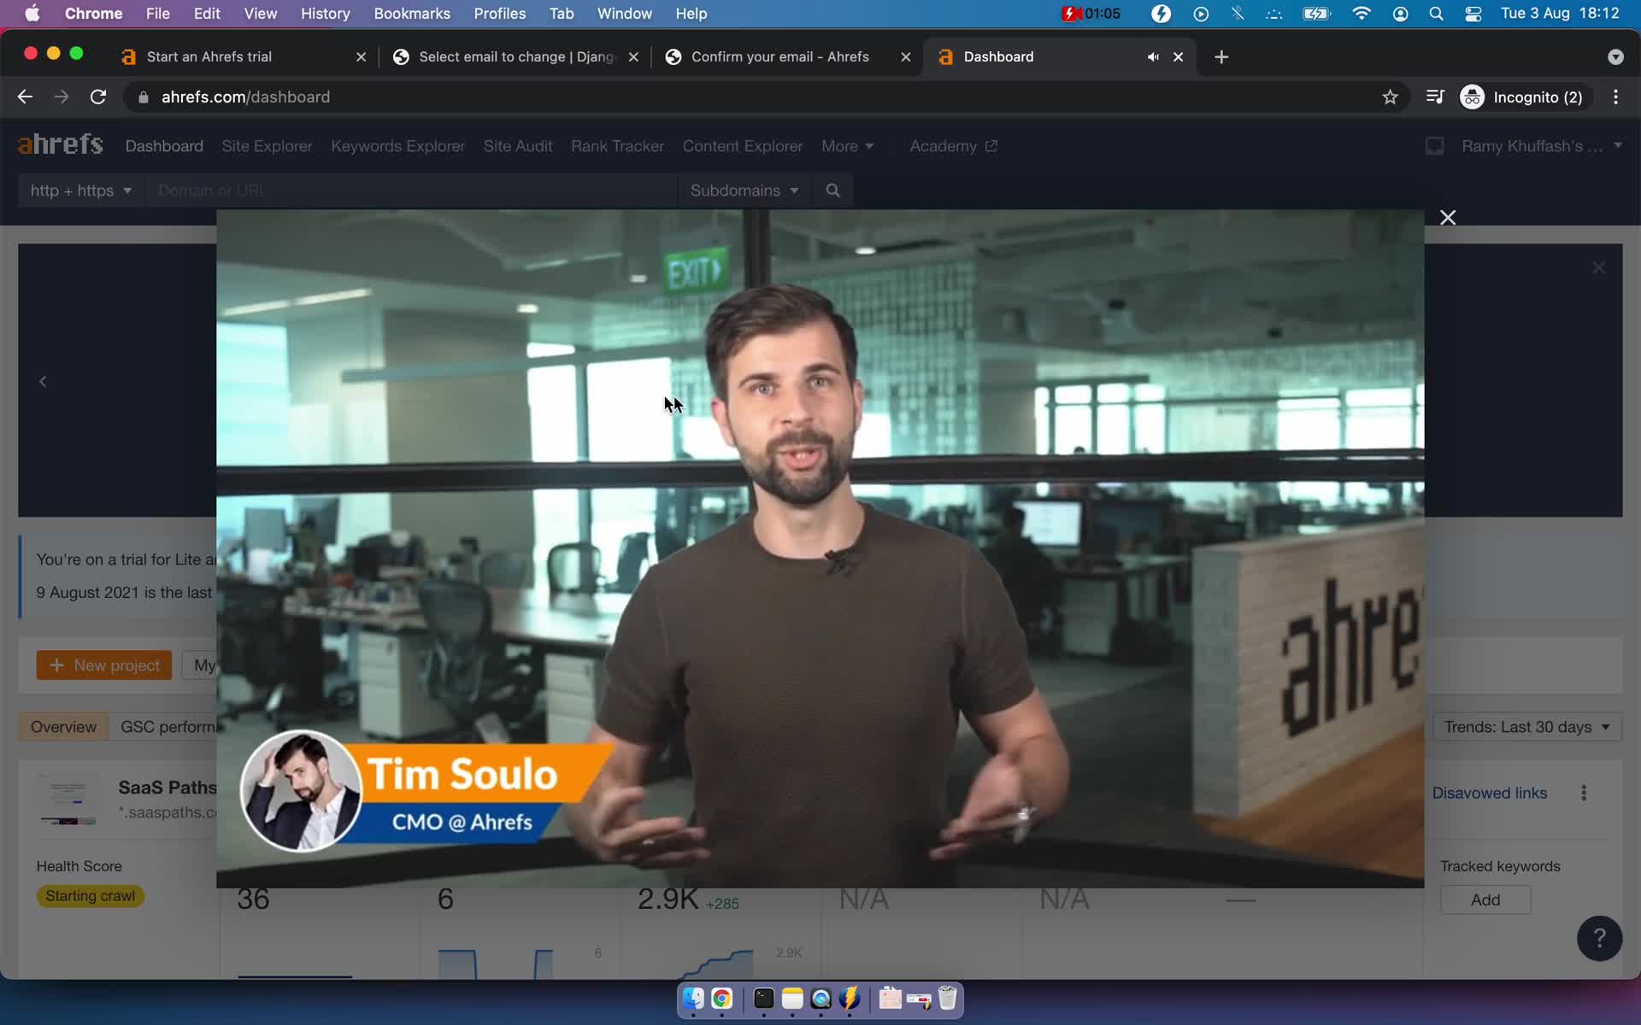
Task: Open Academy external link
Action: [x=954, y=145]
